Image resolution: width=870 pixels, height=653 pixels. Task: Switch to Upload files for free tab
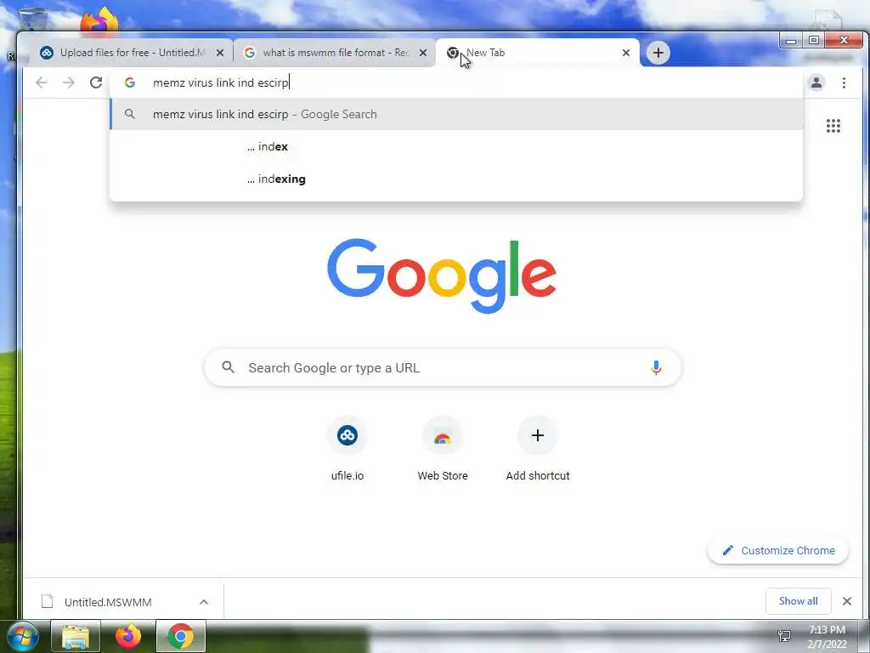click(x=131, y=53)
